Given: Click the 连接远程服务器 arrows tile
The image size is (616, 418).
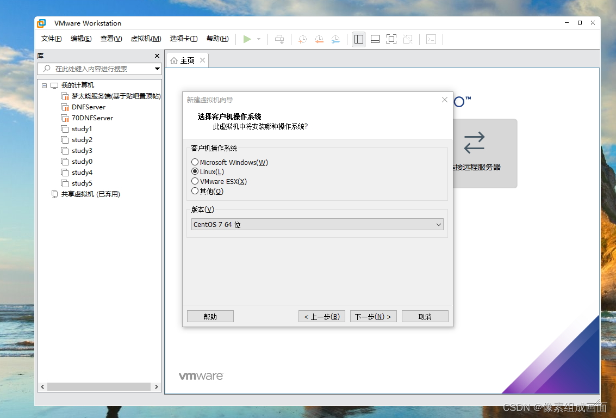Looking at the screenshot, I should [x=485, y=153].
